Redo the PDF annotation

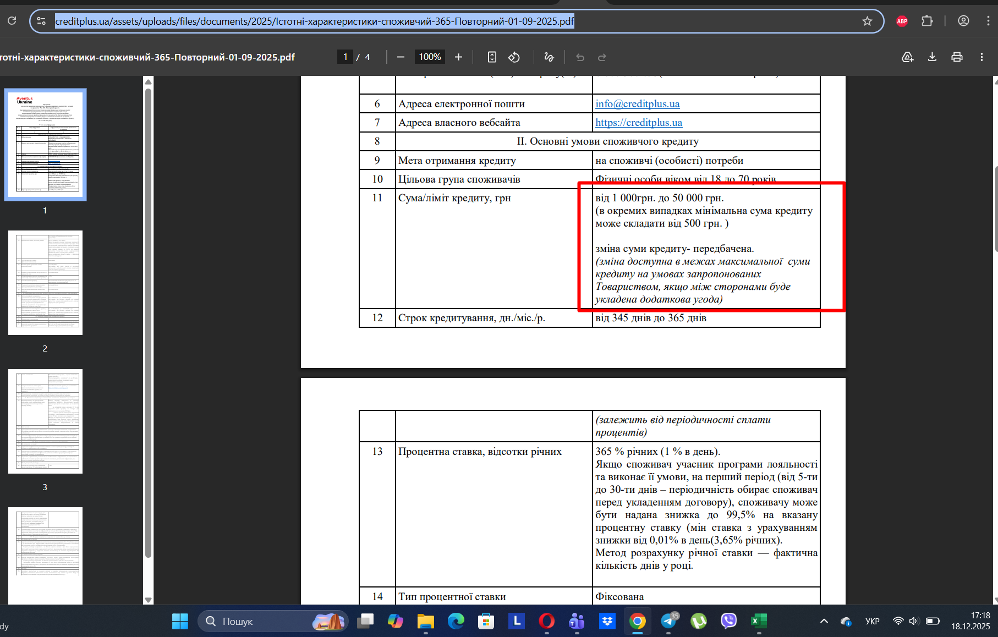[x=602, y=57]
